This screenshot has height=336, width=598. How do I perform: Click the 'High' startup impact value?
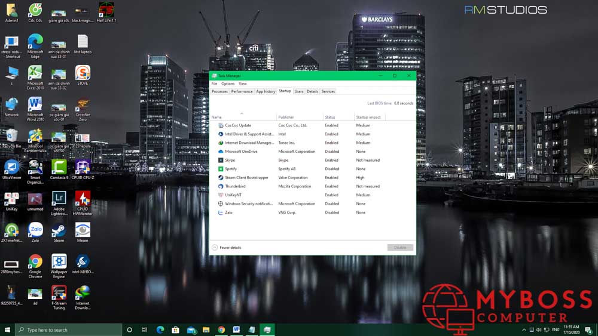[360, 178]
